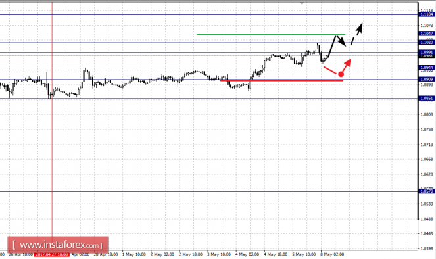Open the www.instaforex.com watermark link

pyautogui.click(x=58, y=245)
